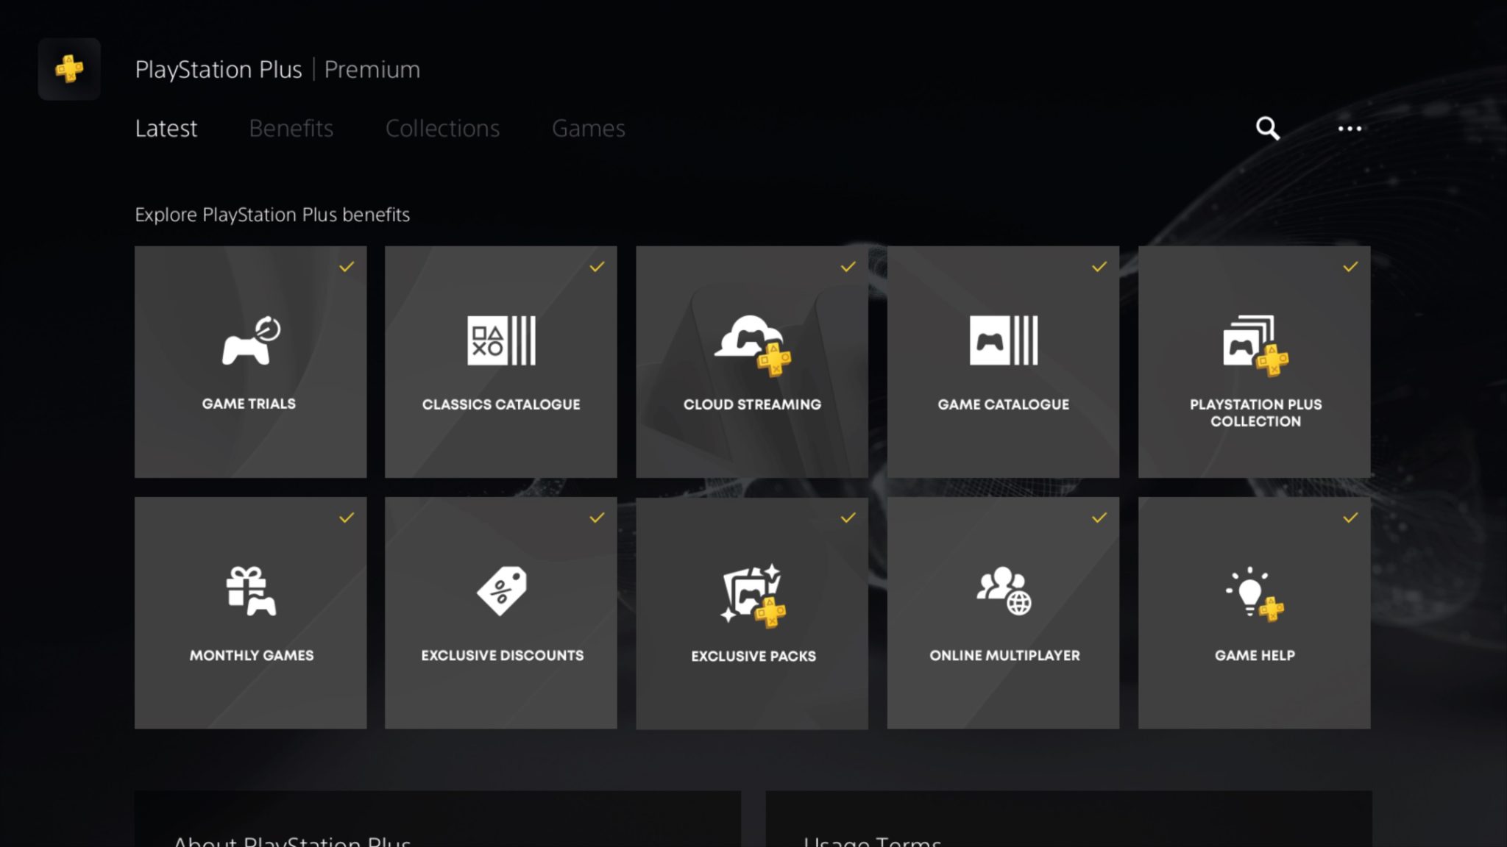
Task: Open the CLASSICS CATALOGUE label
Action: pos(501,404)
